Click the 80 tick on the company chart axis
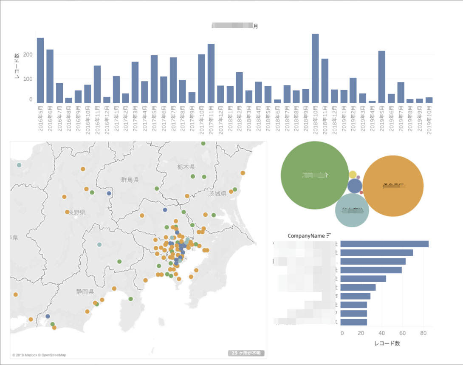The height and width of the screenshot is (365, 463). click(x=423, y=333)
